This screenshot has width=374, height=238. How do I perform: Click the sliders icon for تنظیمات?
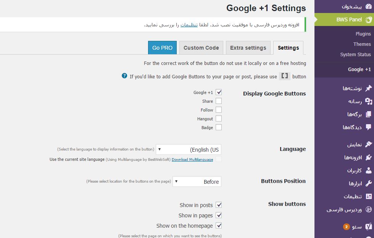click(369, 196)
